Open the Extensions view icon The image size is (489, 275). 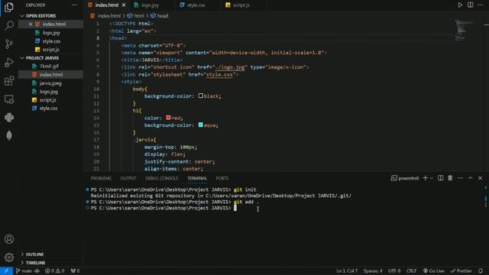pyautogui.click(x=9, y=81)
